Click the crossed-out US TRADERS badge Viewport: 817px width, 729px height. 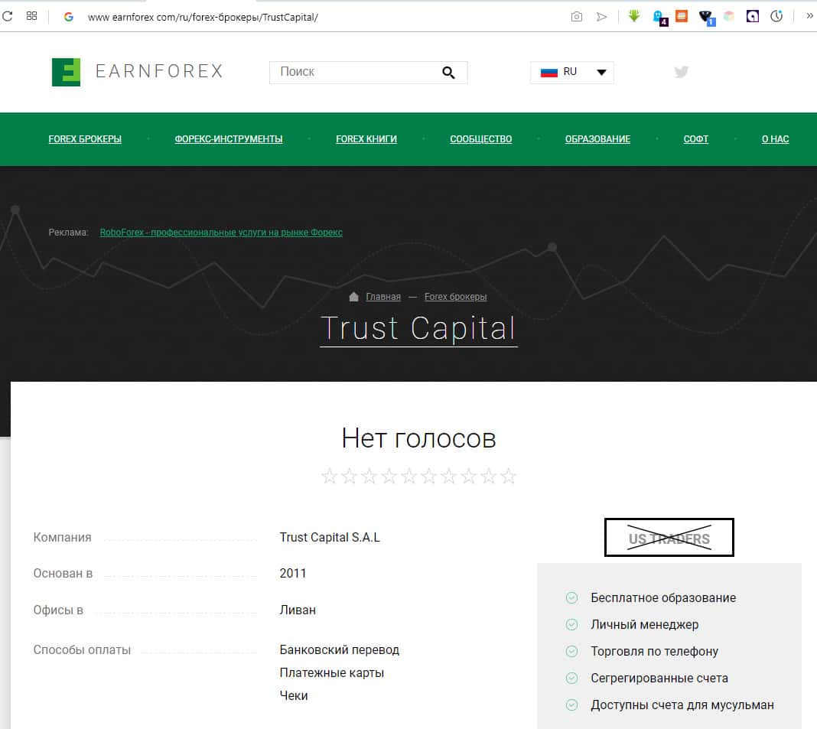click(669, 537)
